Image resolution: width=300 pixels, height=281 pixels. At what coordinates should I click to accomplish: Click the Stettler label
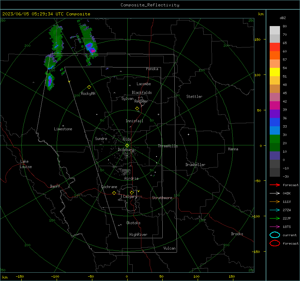click(x=194, y=97)
